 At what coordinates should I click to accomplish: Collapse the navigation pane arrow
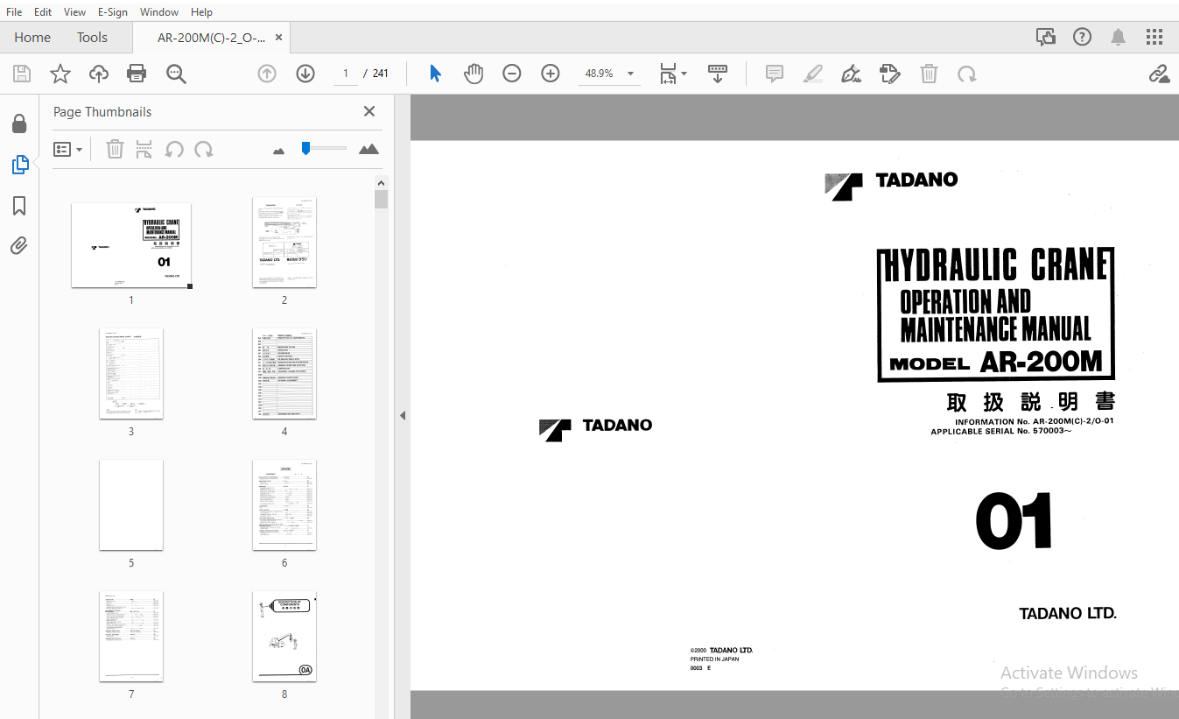click(x=403, y=415)
